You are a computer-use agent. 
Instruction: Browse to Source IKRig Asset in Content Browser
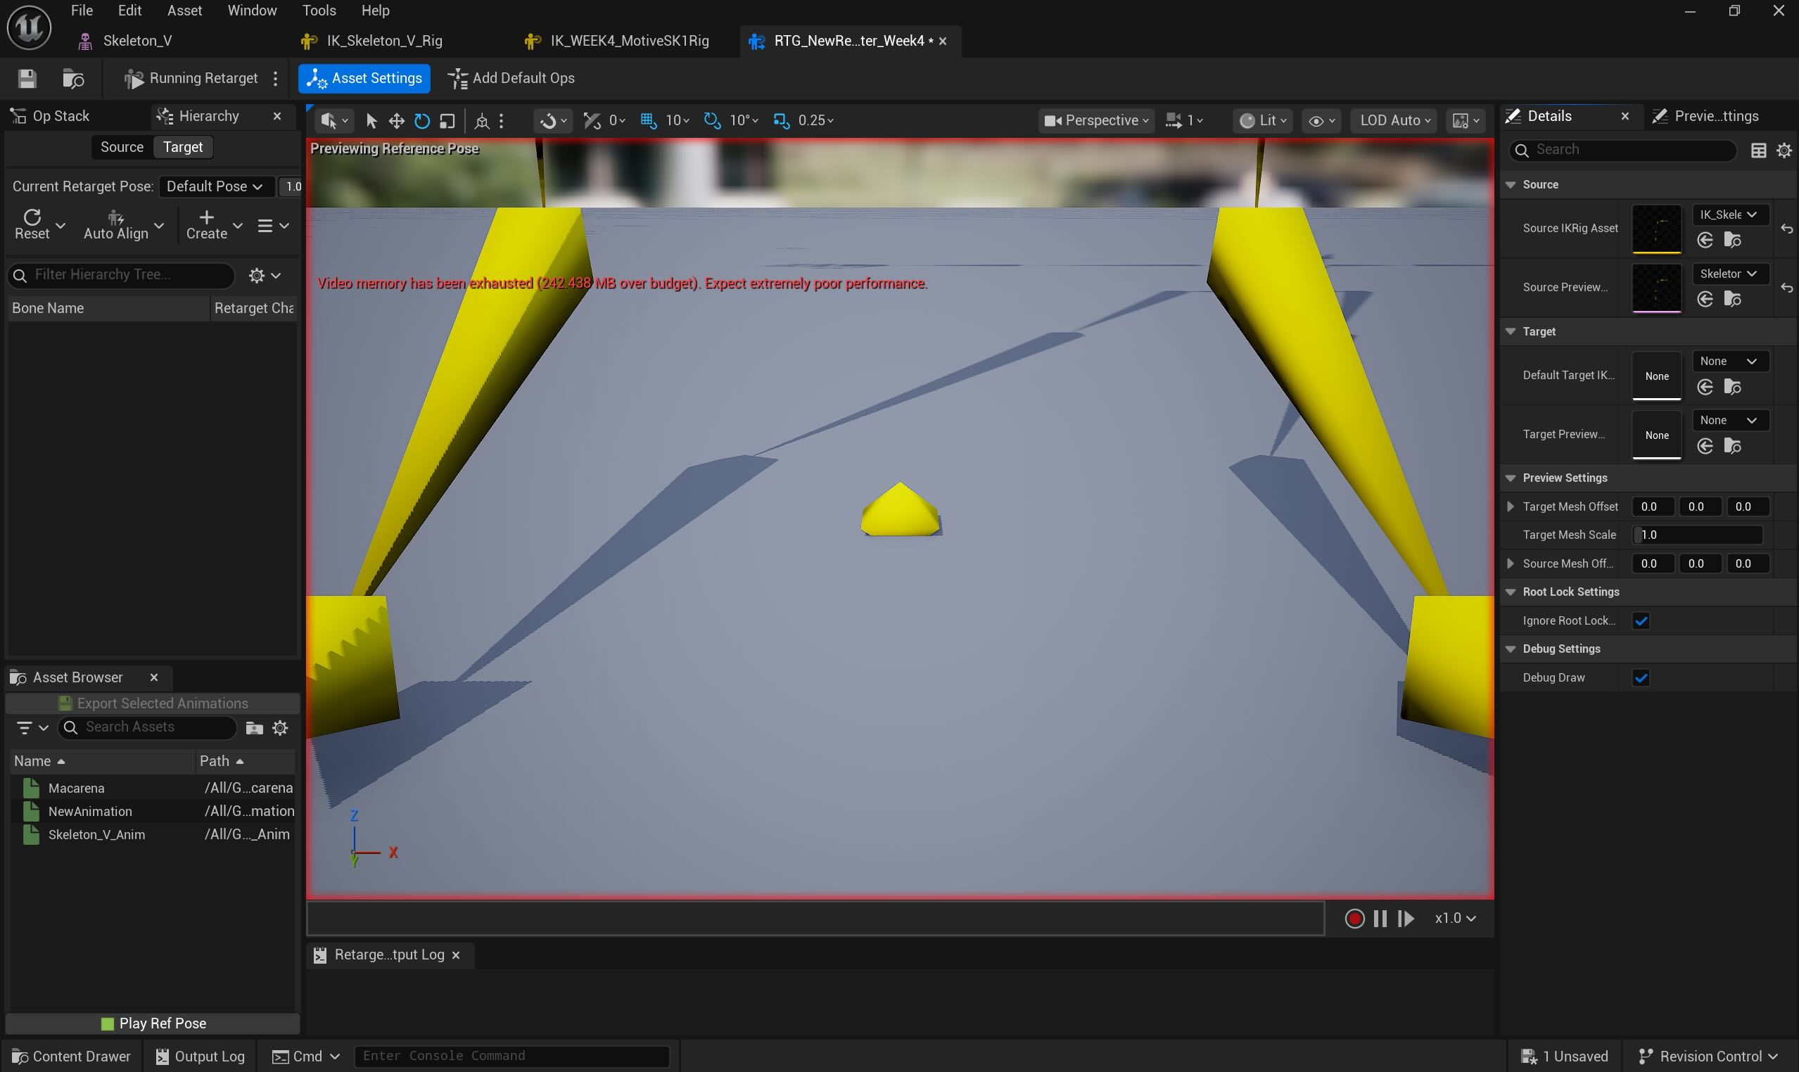click(x=1734, y=239)
